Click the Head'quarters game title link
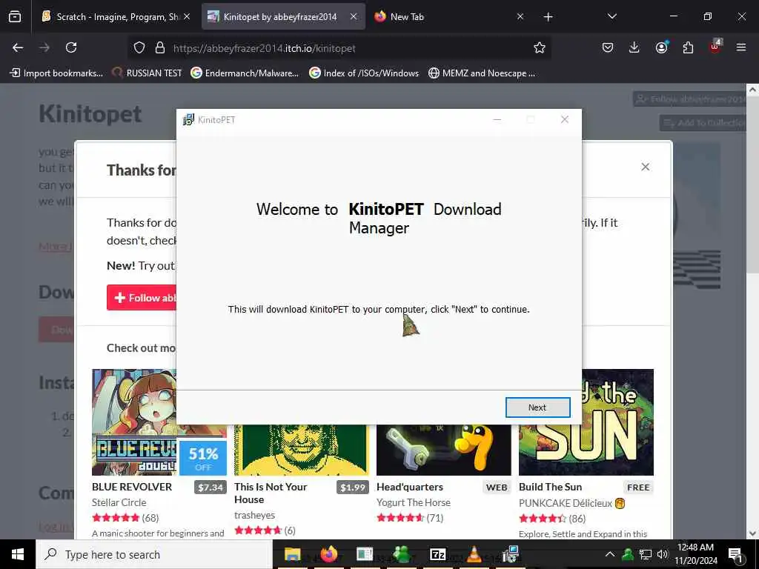 coord(409,487)
